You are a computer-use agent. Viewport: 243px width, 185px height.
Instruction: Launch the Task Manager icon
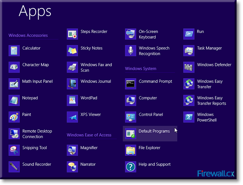tap(189, 51)
